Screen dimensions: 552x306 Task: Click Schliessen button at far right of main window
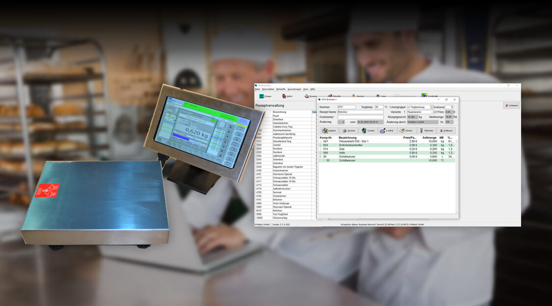[511, 105]
